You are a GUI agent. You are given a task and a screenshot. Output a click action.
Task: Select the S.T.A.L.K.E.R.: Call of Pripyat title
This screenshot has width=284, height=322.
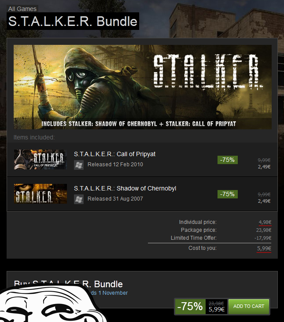[x=114, y=154]
